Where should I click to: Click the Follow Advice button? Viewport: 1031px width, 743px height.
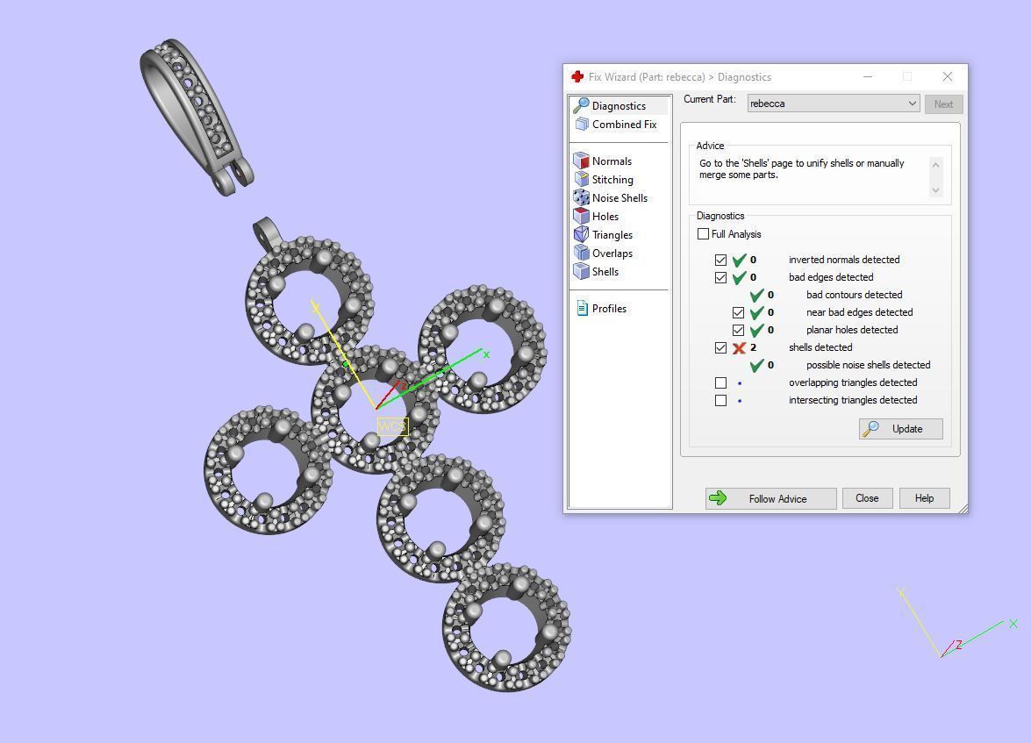(770, 498)
